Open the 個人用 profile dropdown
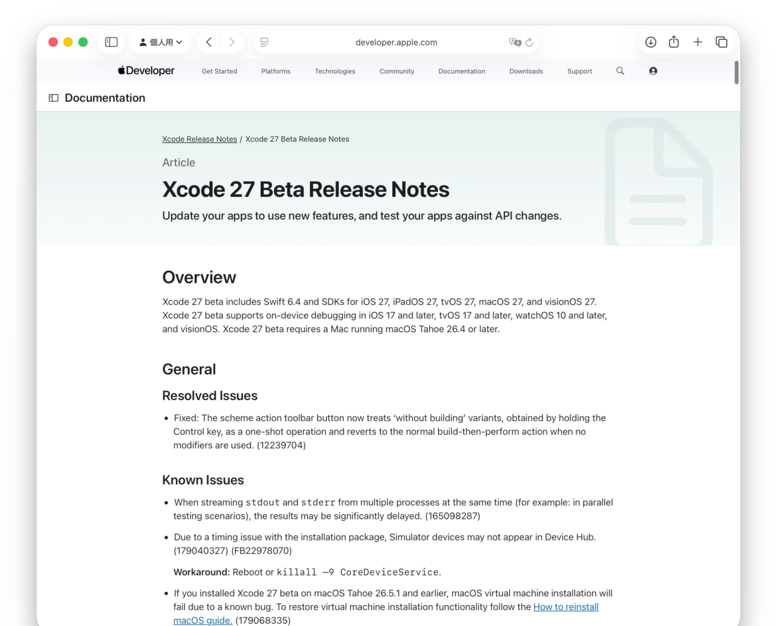The width and height of the screenshot is (777, 626). click(161, 42)
